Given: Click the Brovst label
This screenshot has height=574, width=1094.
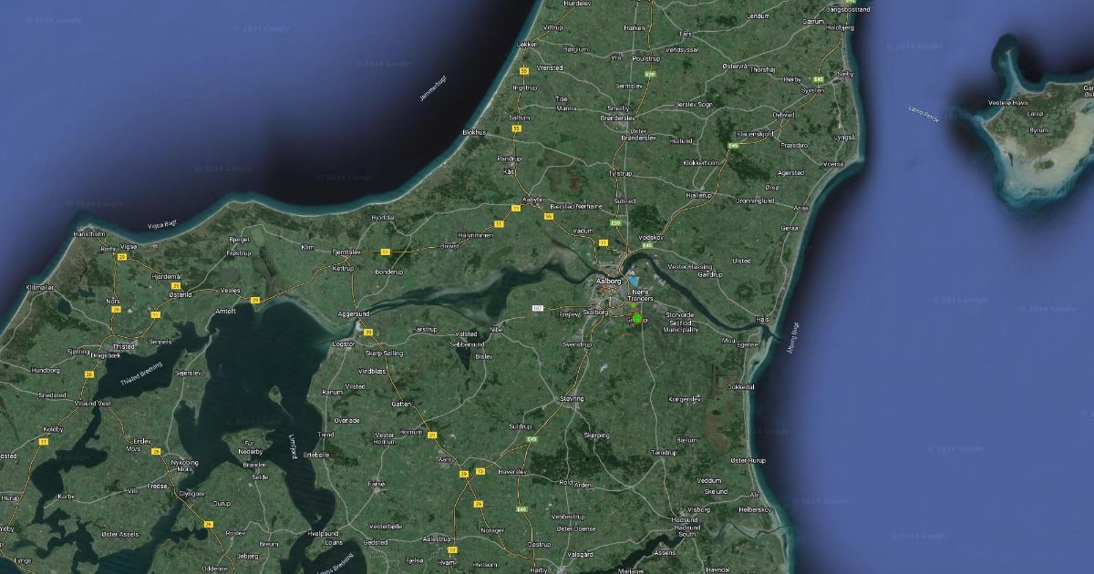Looking at the screenshot, I should [449, 245].
